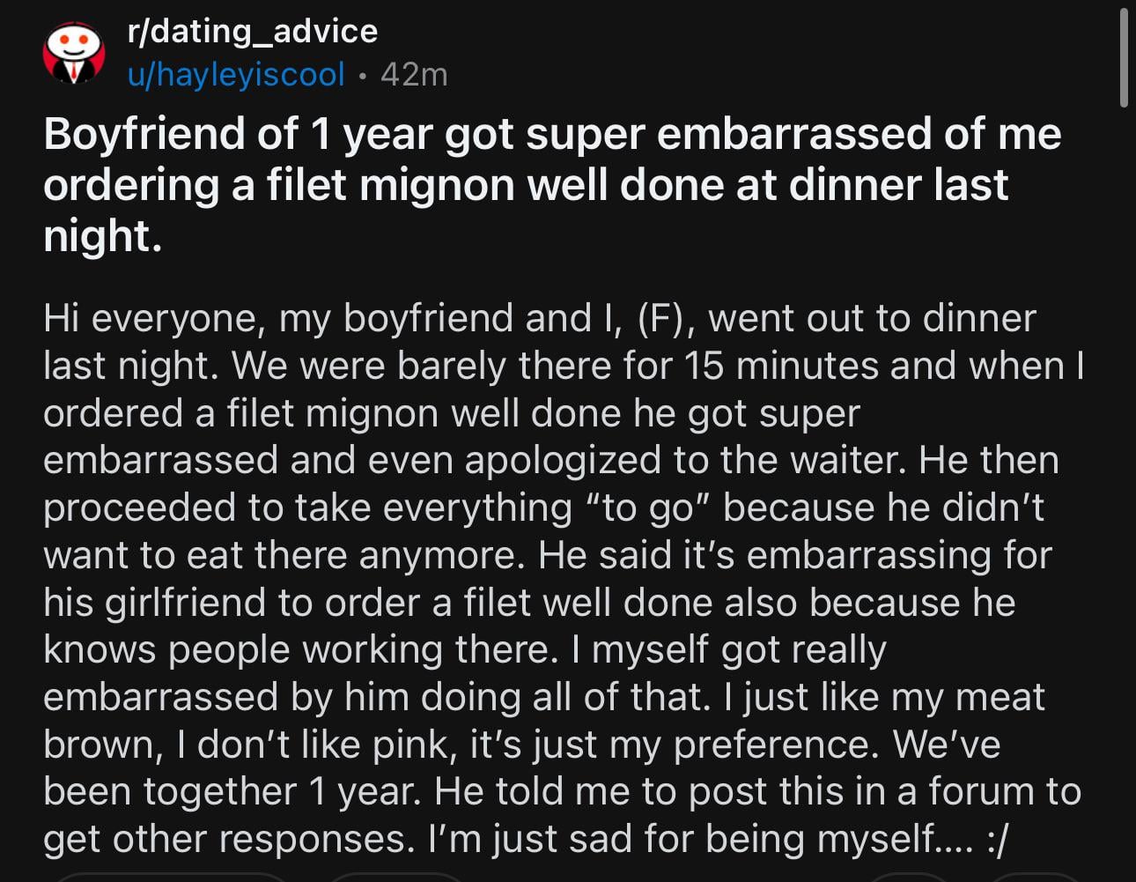Open the post title about filet mignon

[x=552, y=185]
